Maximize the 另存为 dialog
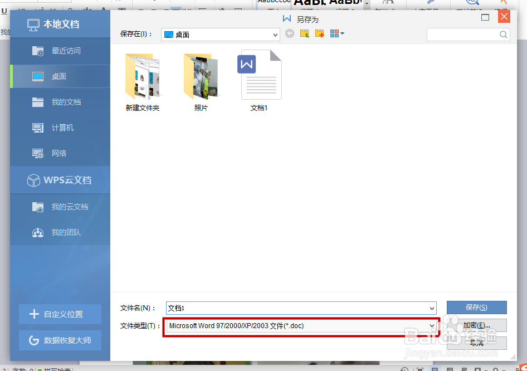The width and height of the screenshot is (527, 371). (x=485, y=17)
